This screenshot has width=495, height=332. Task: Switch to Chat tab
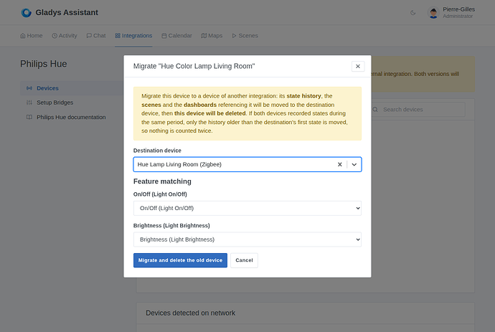tap(96, 36)
